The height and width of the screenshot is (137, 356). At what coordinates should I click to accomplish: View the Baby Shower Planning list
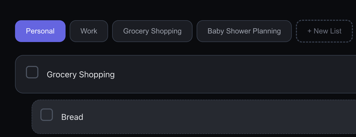click(244, 31)
